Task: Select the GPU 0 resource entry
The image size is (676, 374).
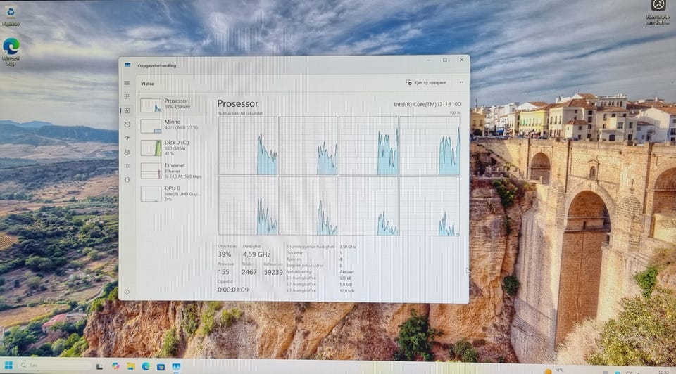Action: (x=173, y=193)
